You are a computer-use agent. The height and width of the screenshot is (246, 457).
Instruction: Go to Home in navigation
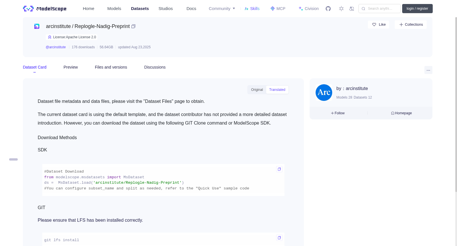(x=89, y=9)
